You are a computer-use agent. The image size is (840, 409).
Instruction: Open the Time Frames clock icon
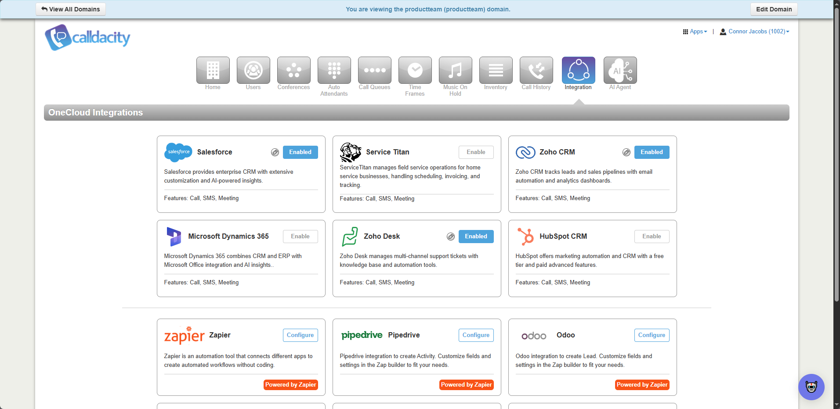point(415,70)
